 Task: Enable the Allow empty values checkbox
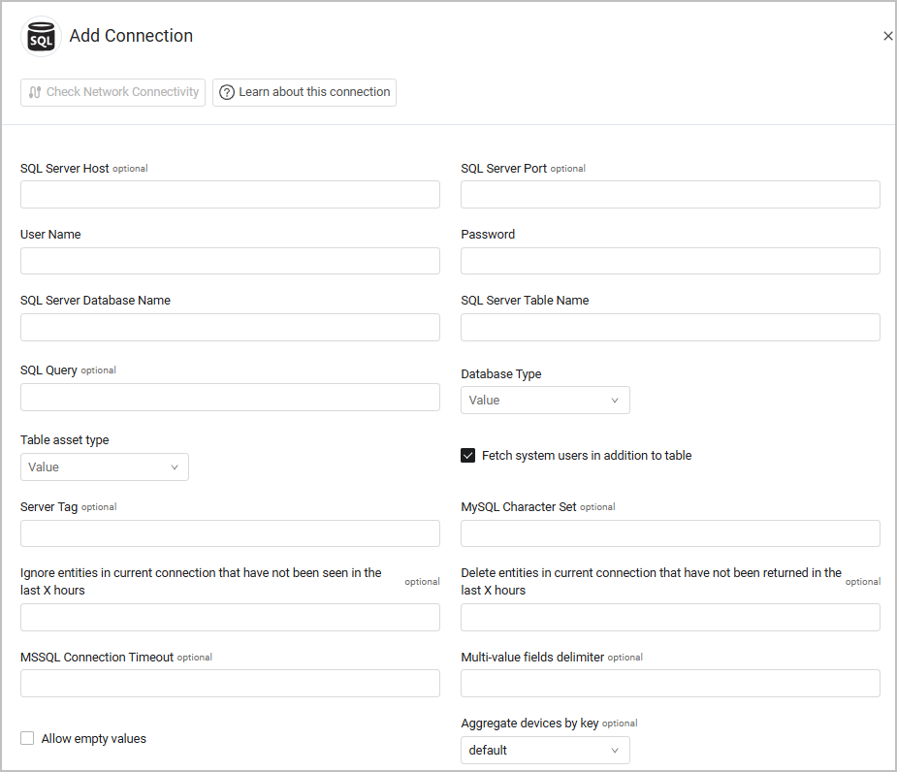[27, 738]
